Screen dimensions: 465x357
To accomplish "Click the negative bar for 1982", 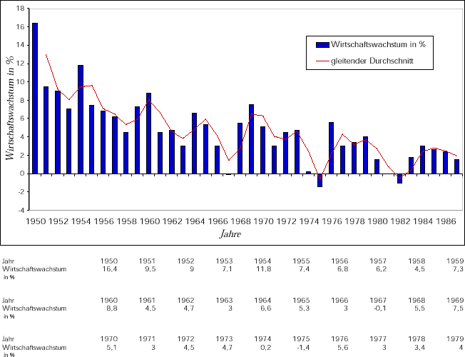I will (400, 178).
